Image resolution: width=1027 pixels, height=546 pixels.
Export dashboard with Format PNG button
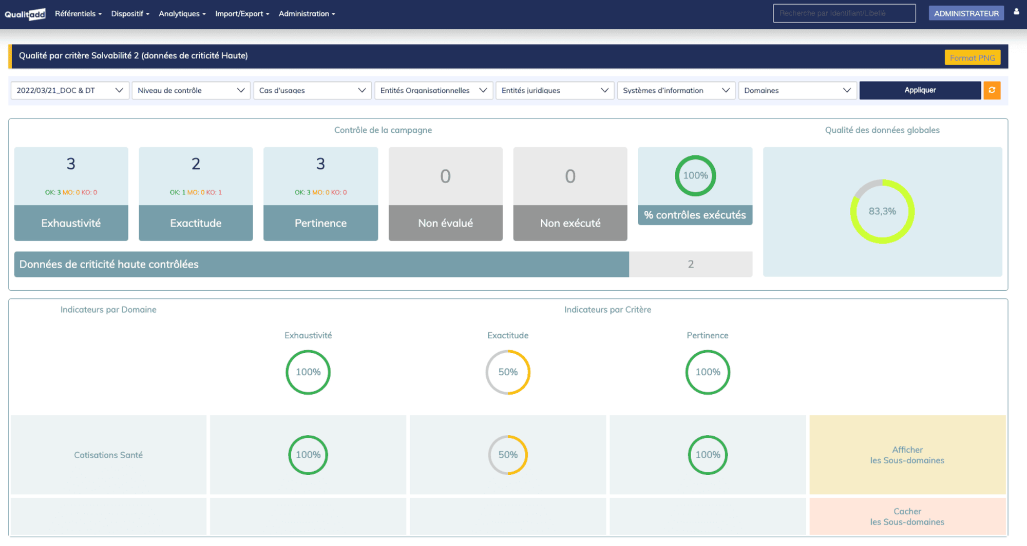[x=972, y=57]
